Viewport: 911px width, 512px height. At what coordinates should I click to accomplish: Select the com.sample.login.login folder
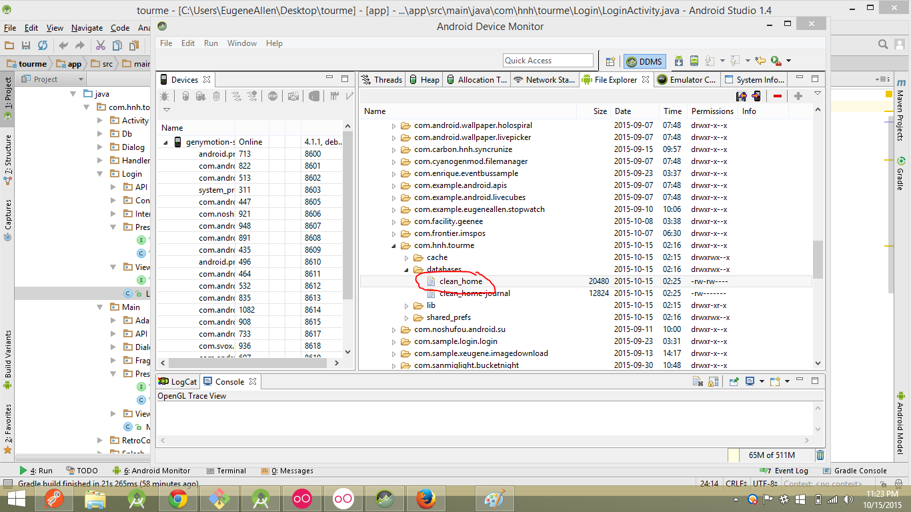[455, 341]
